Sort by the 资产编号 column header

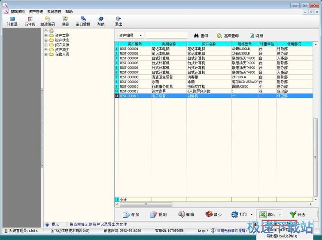pos(135,44)
